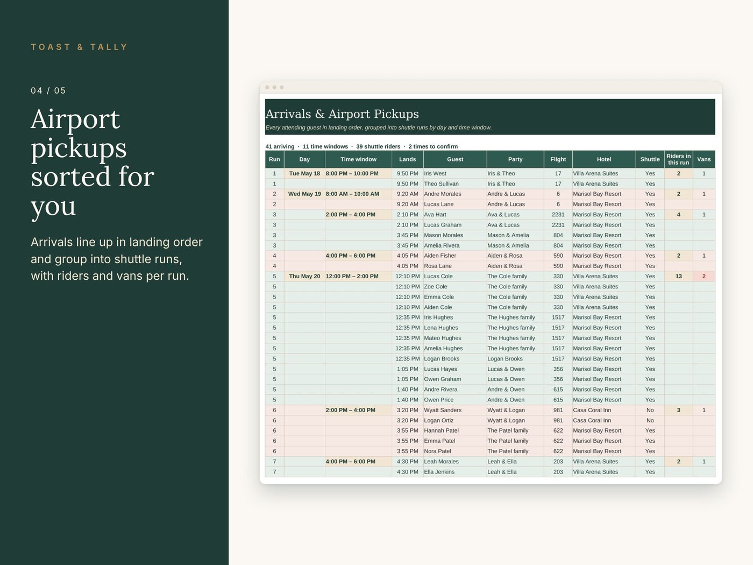Click the Vans column header

(x=704, y=159)
